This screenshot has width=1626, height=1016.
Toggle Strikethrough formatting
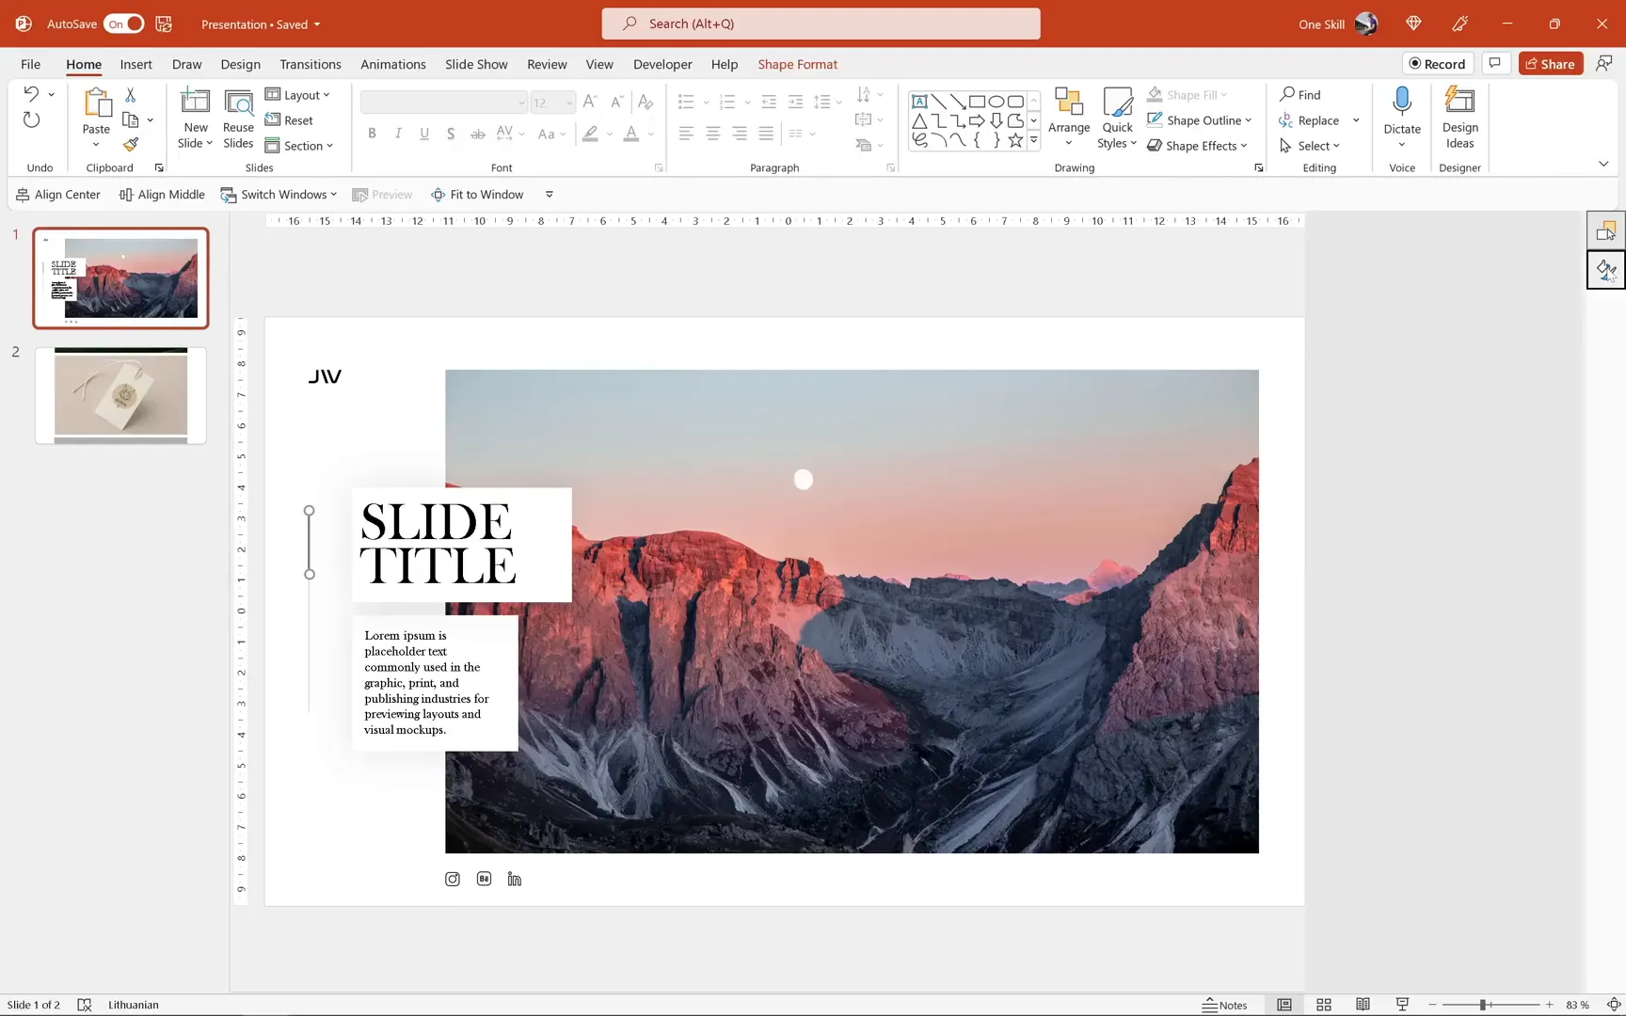tap(478, 134)
